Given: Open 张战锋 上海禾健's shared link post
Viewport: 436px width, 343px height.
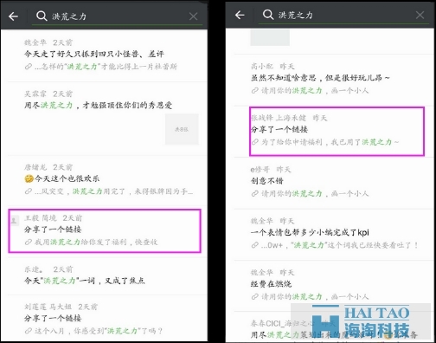Looking at the screenshot, I should [337, 131].
